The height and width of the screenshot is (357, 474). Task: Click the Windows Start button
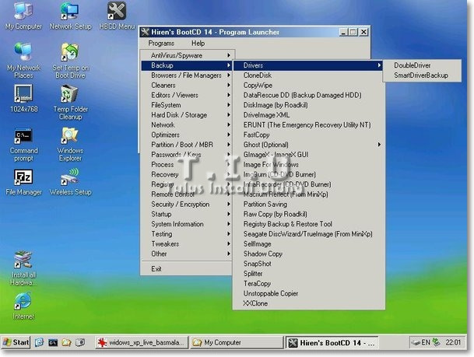(16, 342)
